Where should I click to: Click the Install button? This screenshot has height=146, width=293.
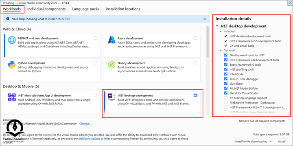pos(282,142)
